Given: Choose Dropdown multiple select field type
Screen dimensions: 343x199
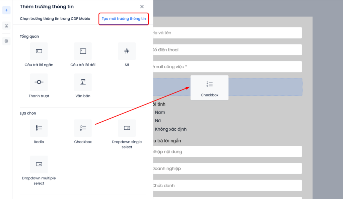Looking at the screenshot, I should (x=39, y=164).
